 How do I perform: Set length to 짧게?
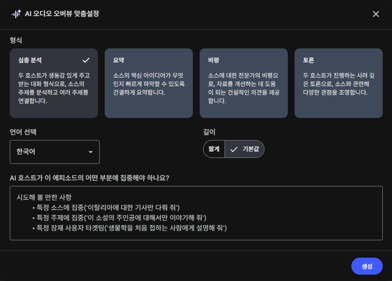[x=214, y=149]
